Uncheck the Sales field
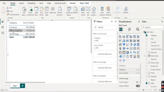The width and height of the screenshot is (164, 92). 147,83
